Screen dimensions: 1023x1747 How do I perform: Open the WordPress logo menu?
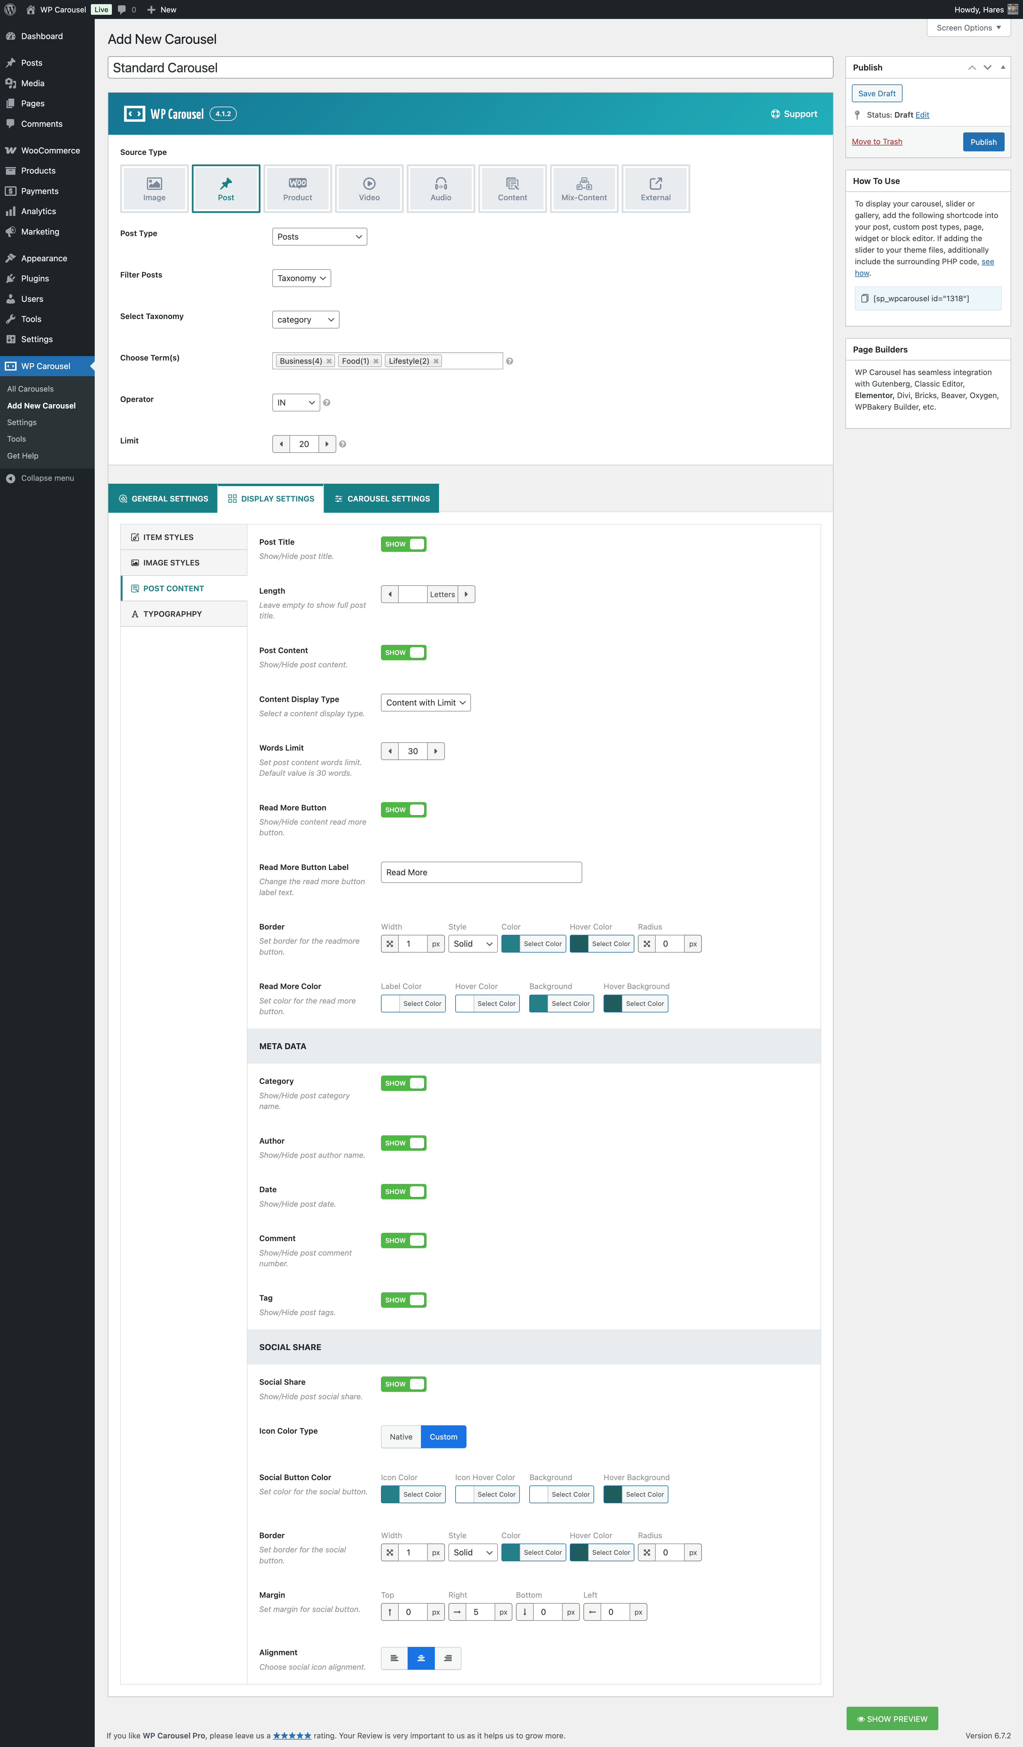tap(10, 10)
